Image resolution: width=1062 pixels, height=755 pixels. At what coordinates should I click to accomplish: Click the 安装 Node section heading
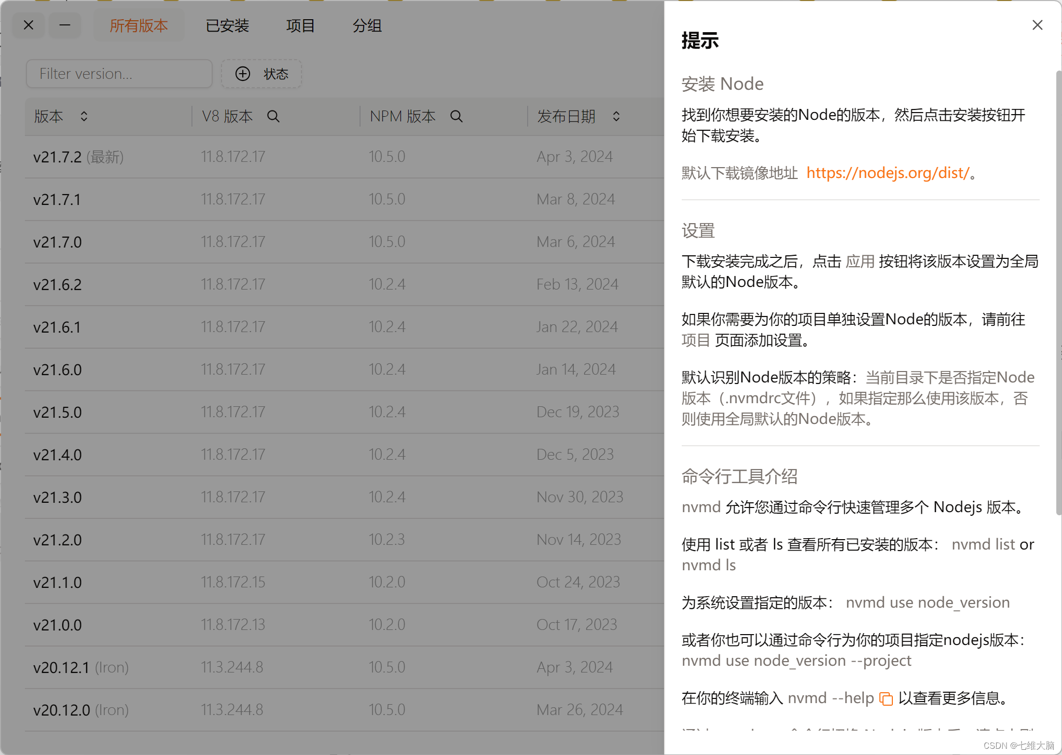[x=722, y=84]
